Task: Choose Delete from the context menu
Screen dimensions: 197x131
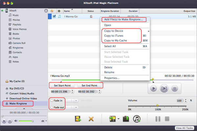Action: [108, 67]
